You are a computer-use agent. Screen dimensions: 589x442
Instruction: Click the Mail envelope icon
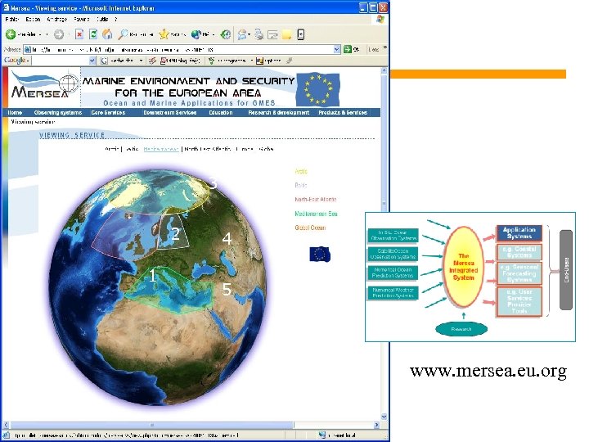(x=242, y=34)
